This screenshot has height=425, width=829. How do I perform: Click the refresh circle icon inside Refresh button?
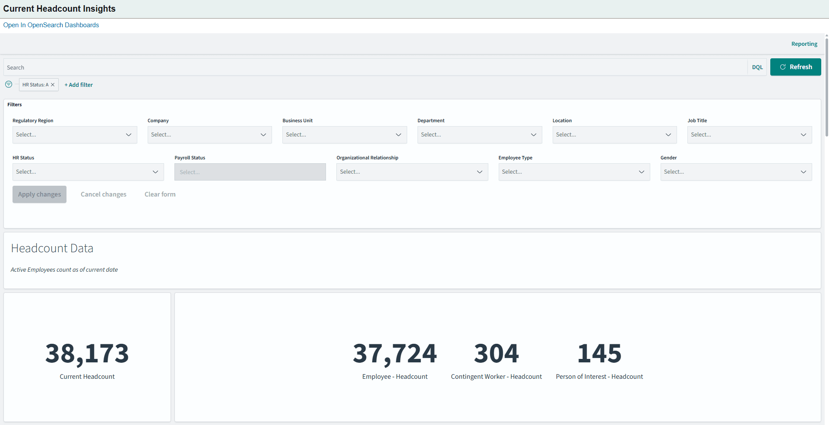point(783,67)
